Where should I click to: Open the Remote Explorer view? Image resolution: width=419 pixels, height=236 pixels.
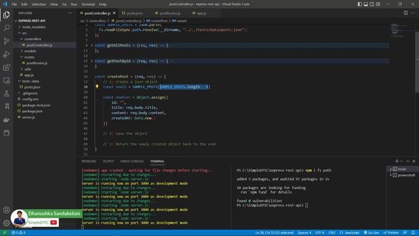7,80
